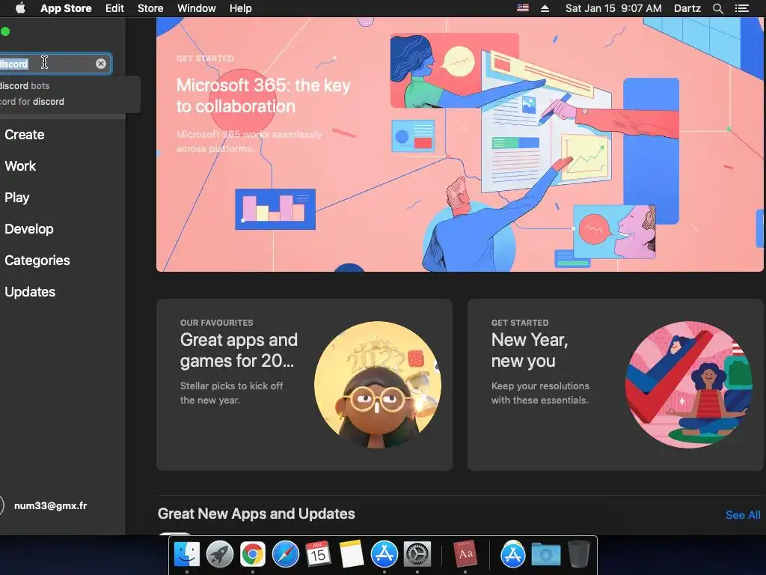The height and width of the screenshot is (575, 766).
Task: Open Notification Center list icon
Action: pos(742,8)
